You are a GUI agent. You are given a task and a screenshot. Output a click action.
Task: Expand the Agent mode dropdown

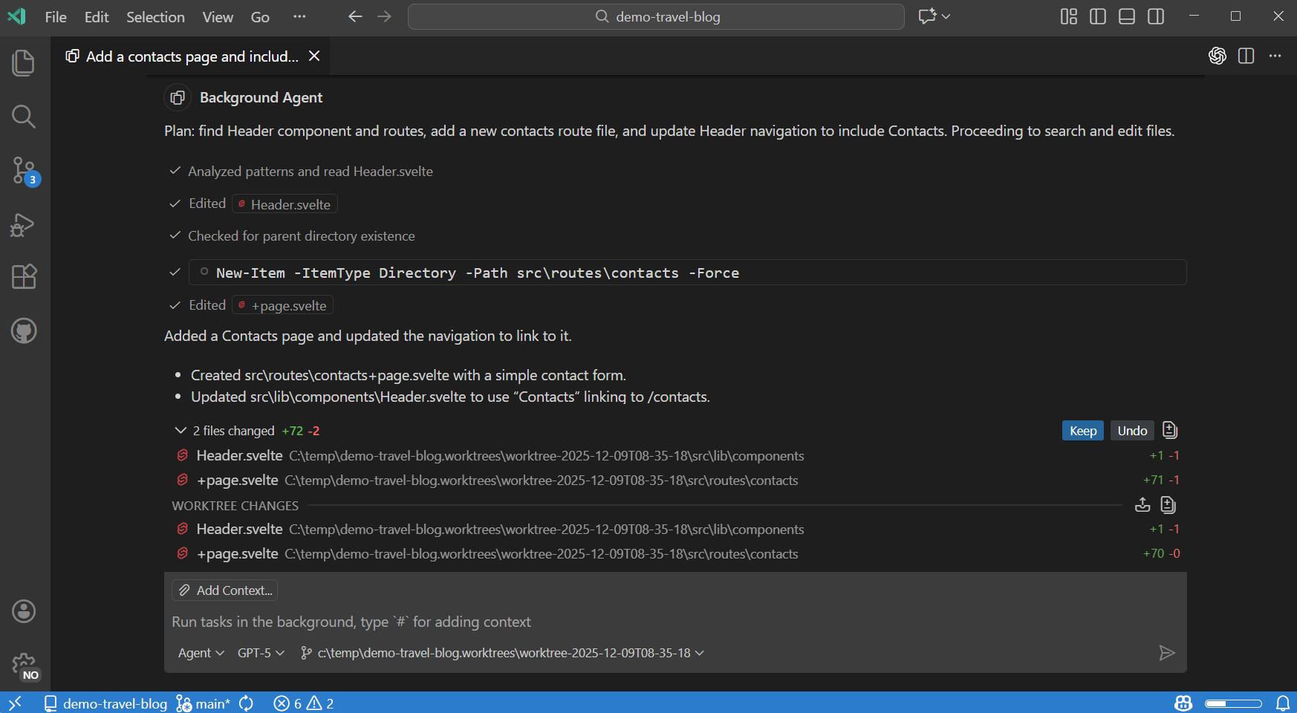(199, 653)
